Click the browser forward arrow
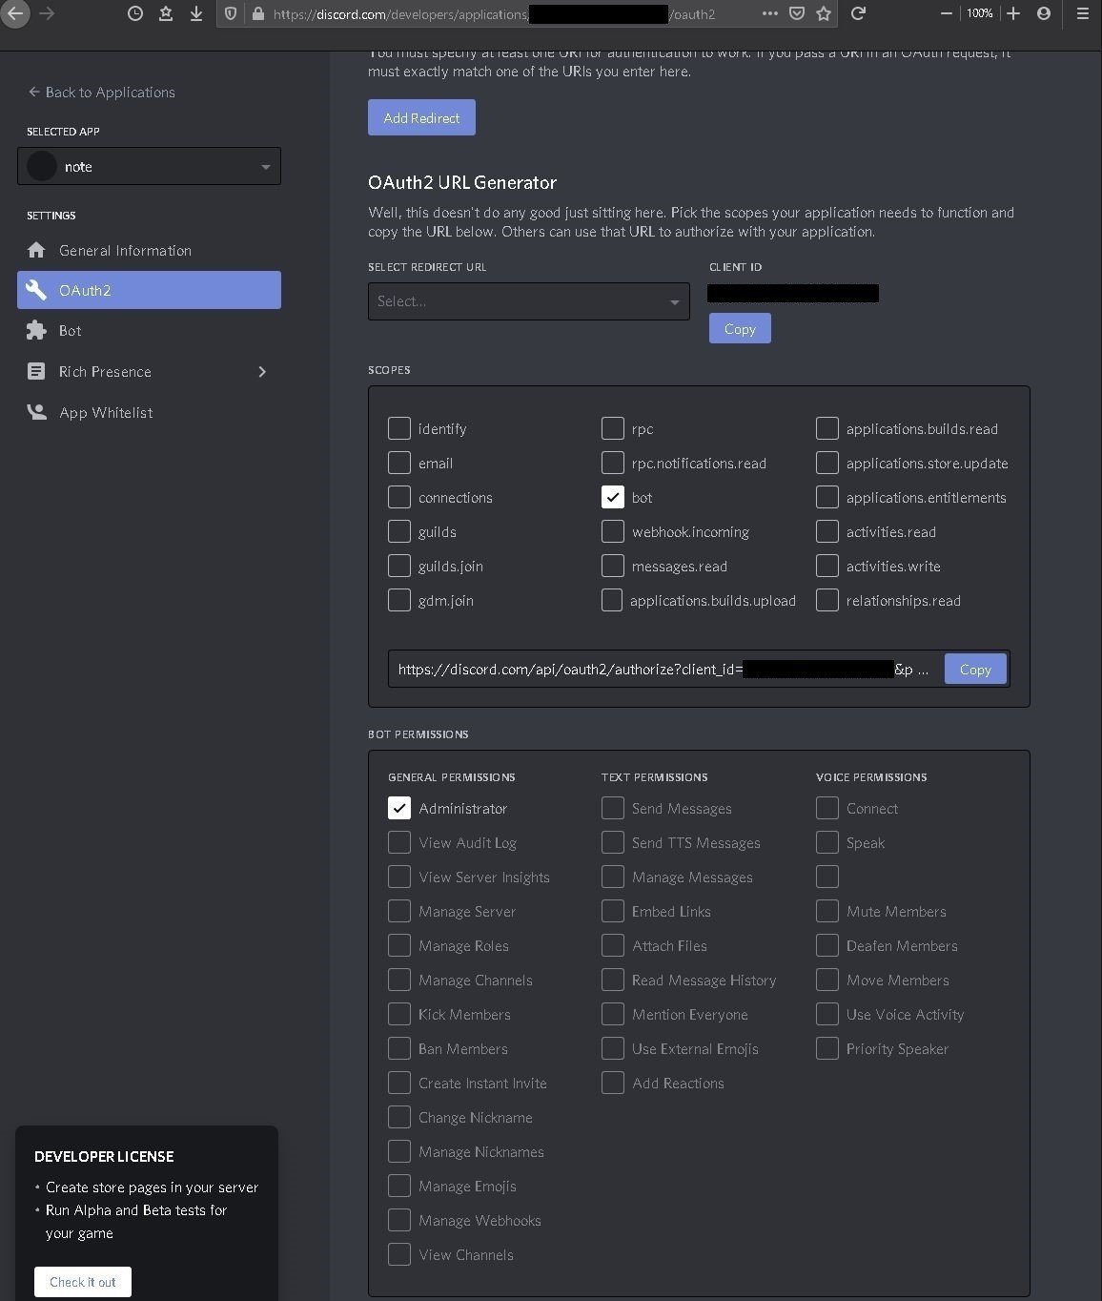The width and height of the screenshot is (1102, 1301). pyautogui.click(x=46, y=13)
